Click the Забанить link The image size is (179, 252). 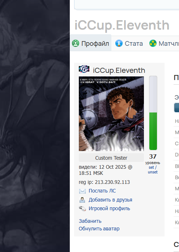[x=90, y=221]
